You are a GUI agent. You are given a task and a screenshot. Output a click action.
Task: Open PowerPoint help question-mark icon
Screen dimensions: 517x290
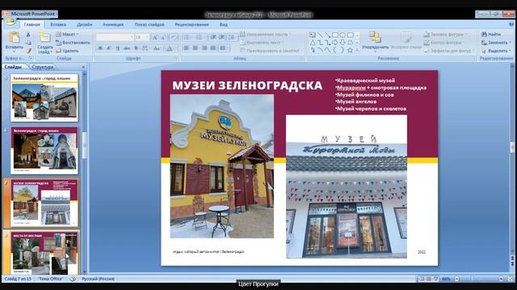tap(511, 24)
